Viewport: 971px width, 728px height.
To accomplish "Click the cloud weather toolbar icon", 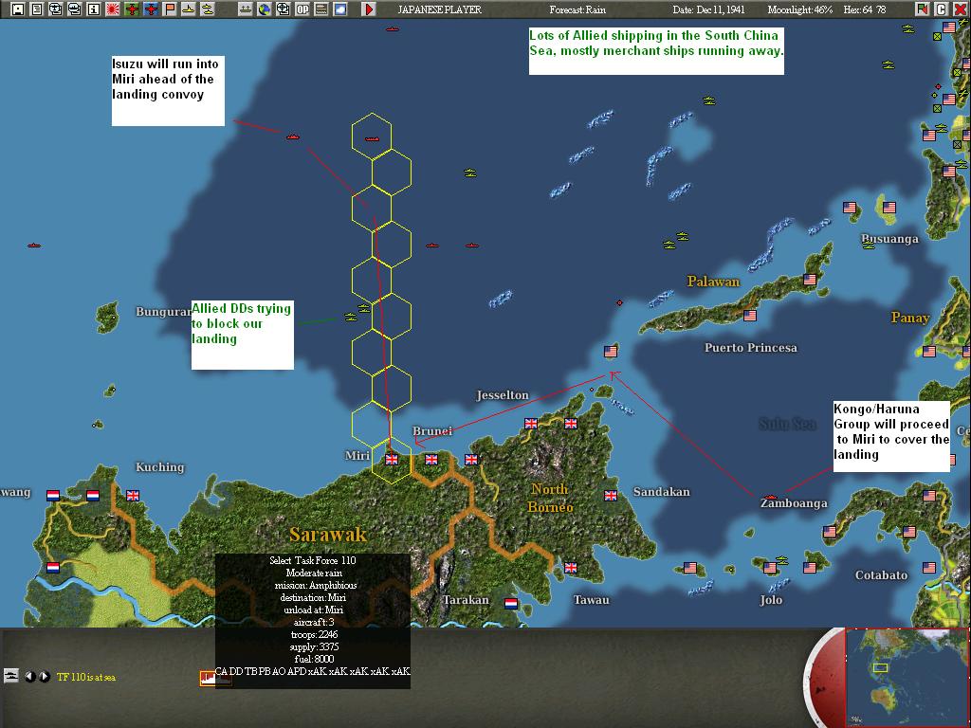I will click(340, 9).
